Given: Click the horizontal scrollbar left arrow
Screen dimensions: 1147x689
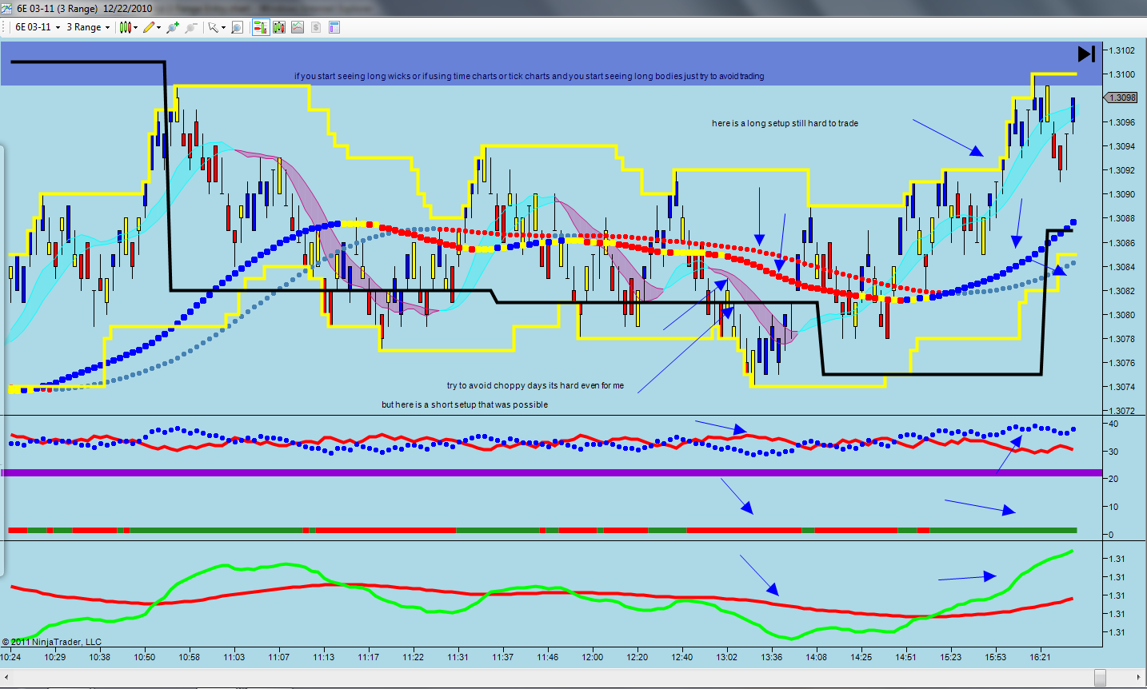Looking at the screenshot, I should [x=7, y=677].
